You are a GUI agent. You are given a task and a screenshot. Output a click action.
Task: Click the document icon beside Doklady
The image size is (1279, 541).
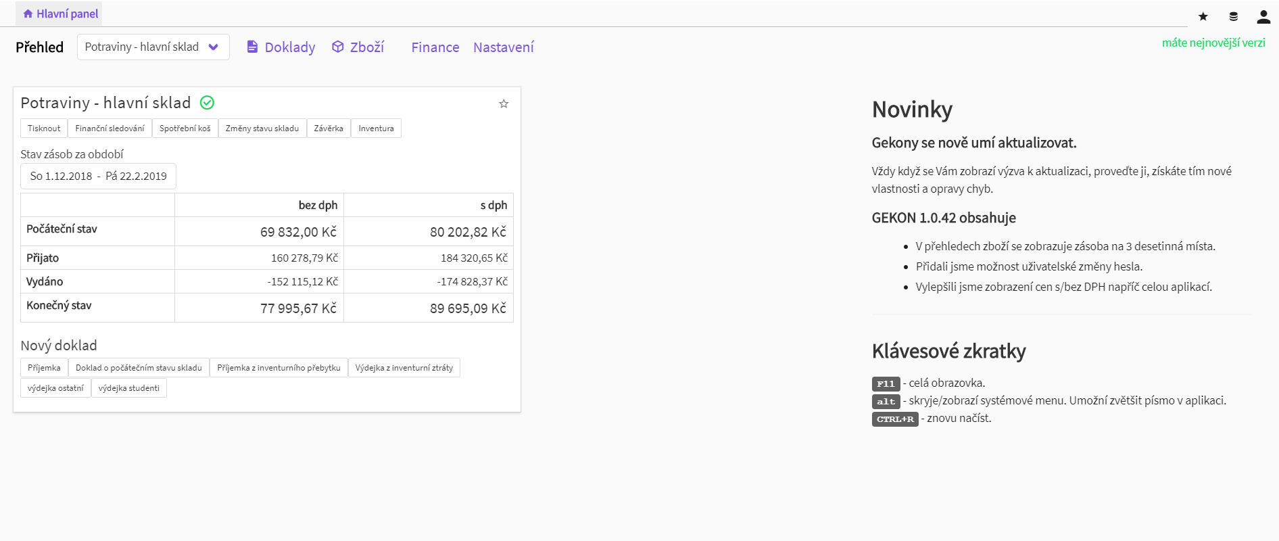(252, 47)
